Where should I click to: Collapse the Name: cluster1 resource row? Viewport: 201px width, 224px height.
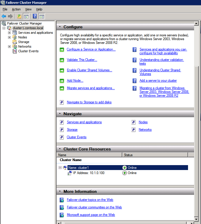pyautogui.click(x=60, y=168)
